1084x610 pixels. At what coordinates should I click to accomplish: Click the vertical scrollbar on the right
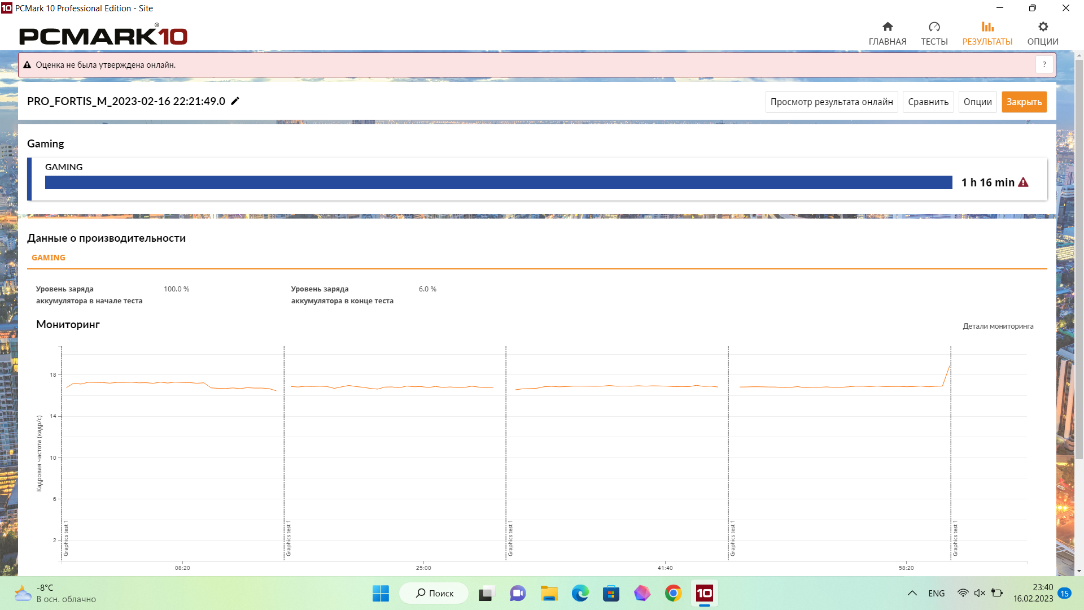click(x=1079, y=260)
